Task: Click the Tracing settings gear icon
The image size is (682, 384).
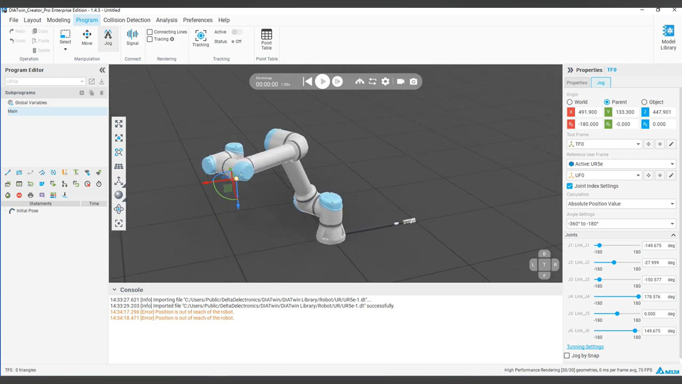Action: 172,39
